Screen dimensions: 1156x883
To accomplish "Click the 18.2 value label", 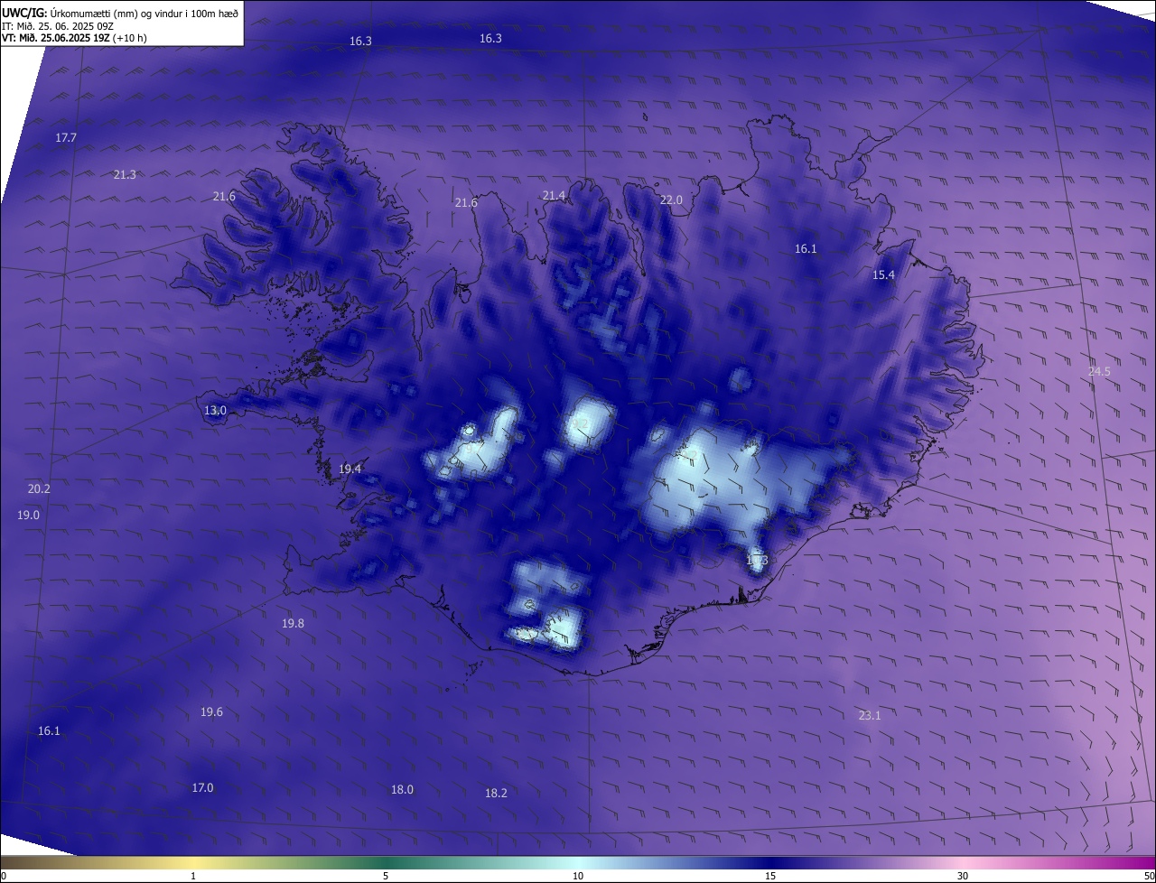I will (x=496, y=794).
